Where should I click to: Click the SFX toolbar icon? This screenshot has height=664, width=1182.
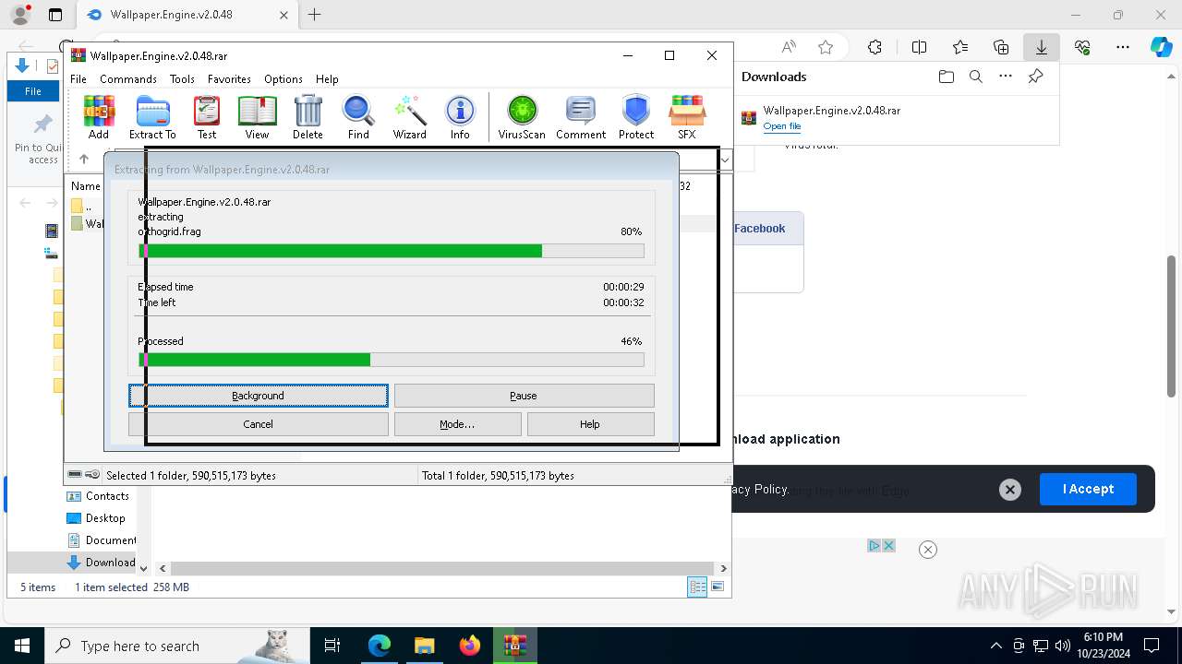[686, 117]
